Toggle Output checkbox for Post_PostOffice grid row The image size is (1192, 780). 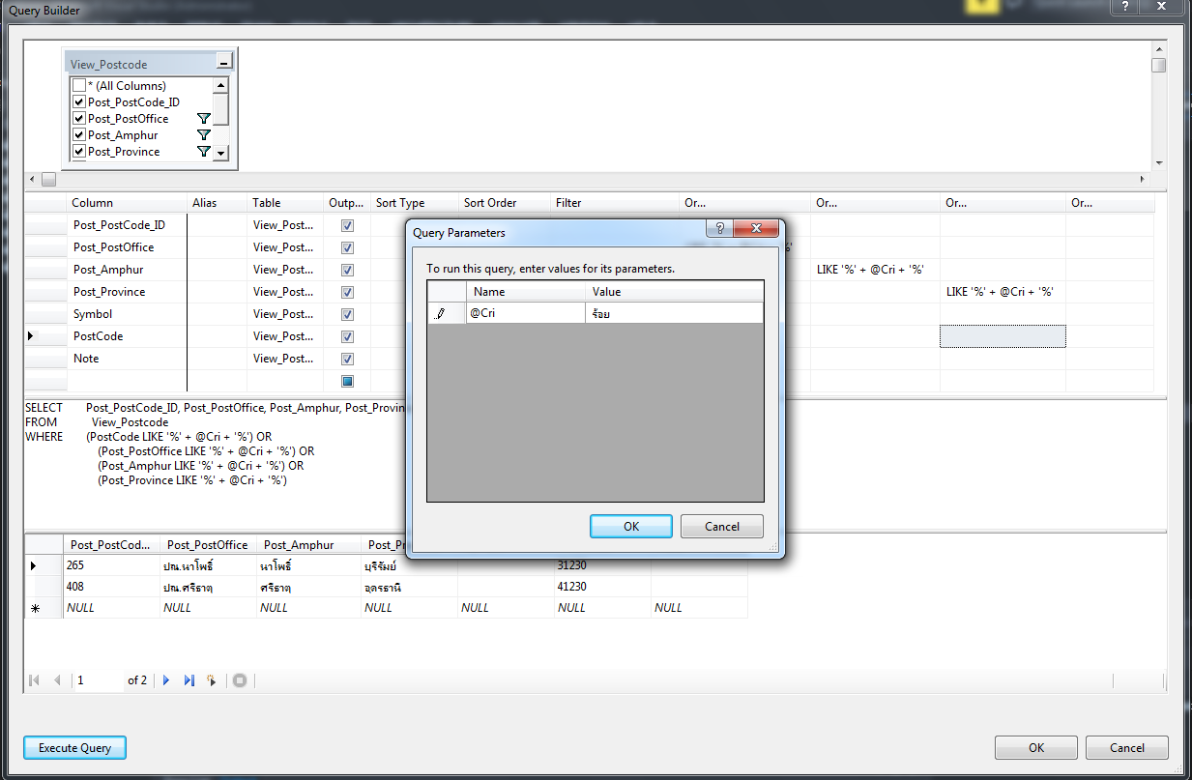pyautogui.click(x=348, y=247)
